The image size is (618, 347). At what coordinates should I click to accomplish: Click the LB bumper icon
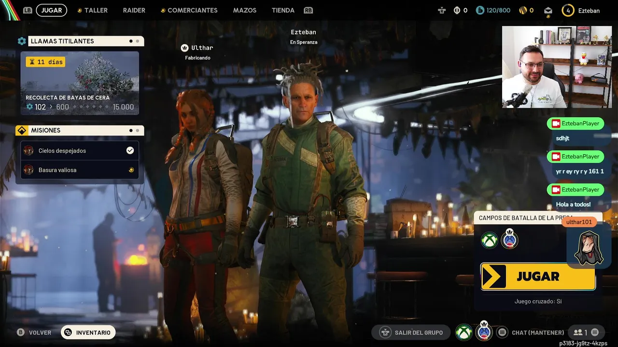28,10
